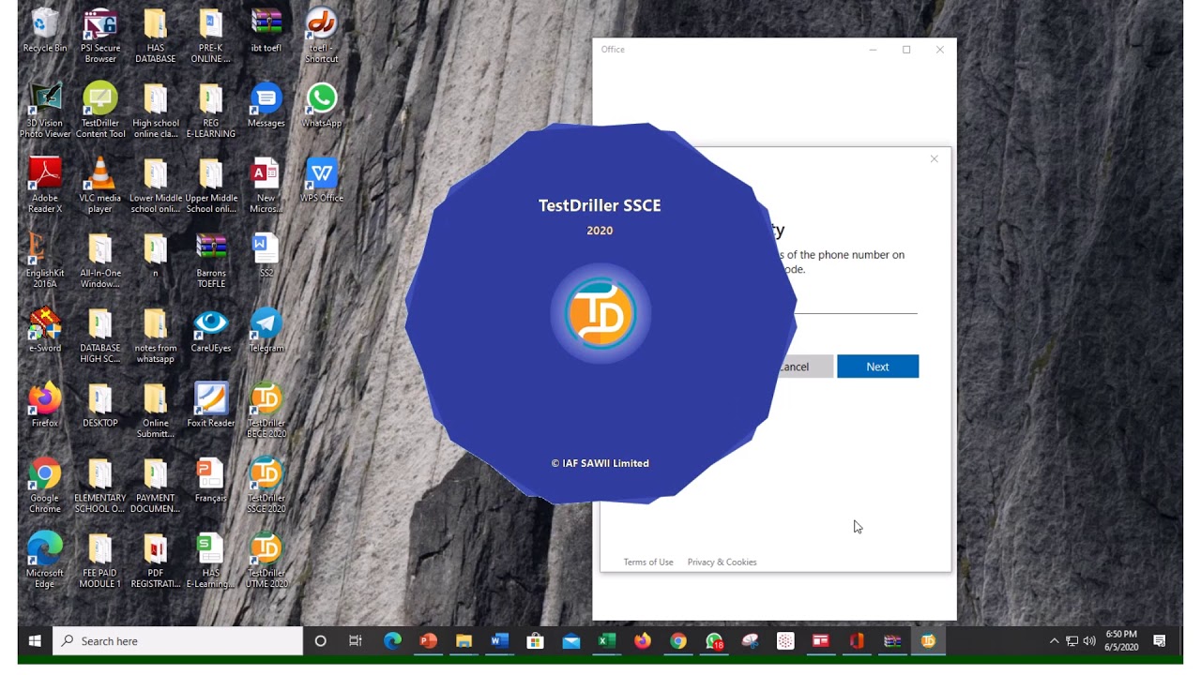The height and width of the screenshot is (675, 1201).
Task: Open the Messages desktop icon
Action: click(266, 107)
